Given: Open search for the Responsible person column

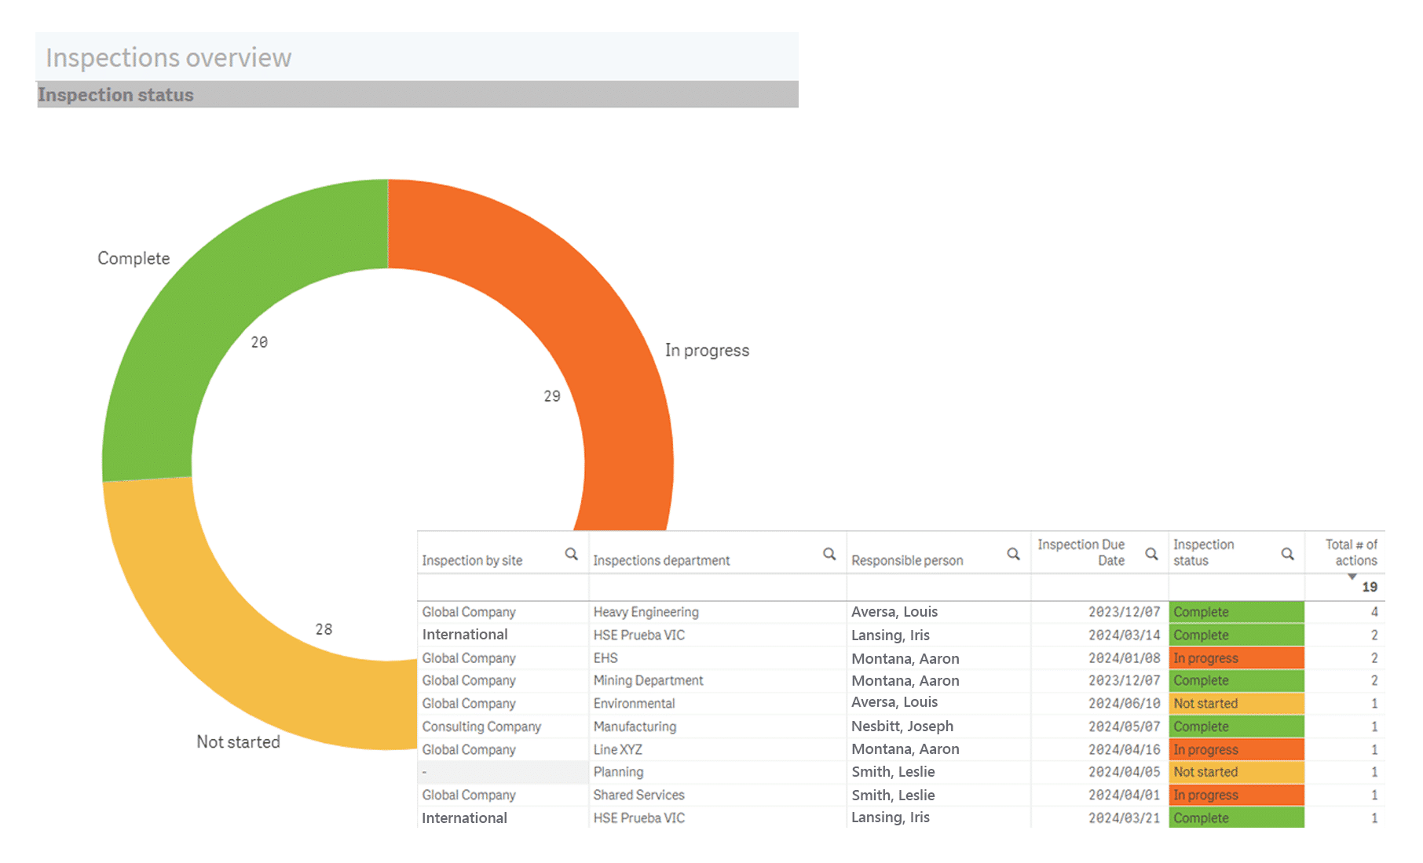Looking at the screenshot, I should point(1013,553).
